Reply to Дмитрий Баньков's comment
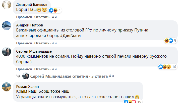The image size is (183, 103). [42, 17]
